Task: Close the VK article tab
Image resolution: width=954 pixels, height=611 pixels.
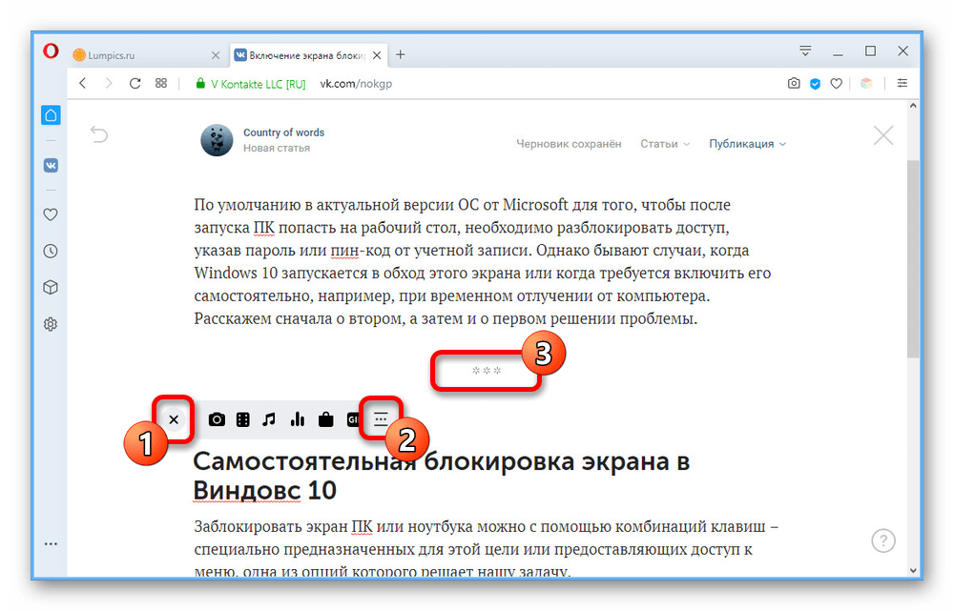Action: (x=377, y=55)
